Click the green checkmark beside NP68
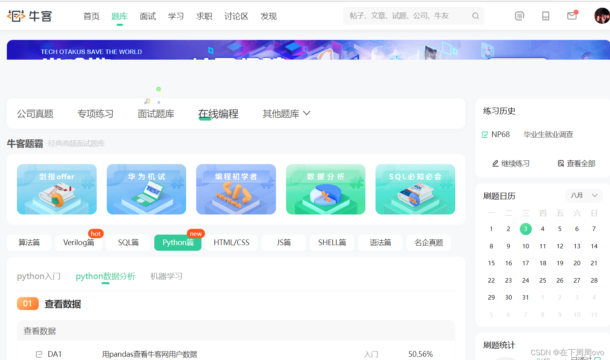 click(x=485, y=134)
